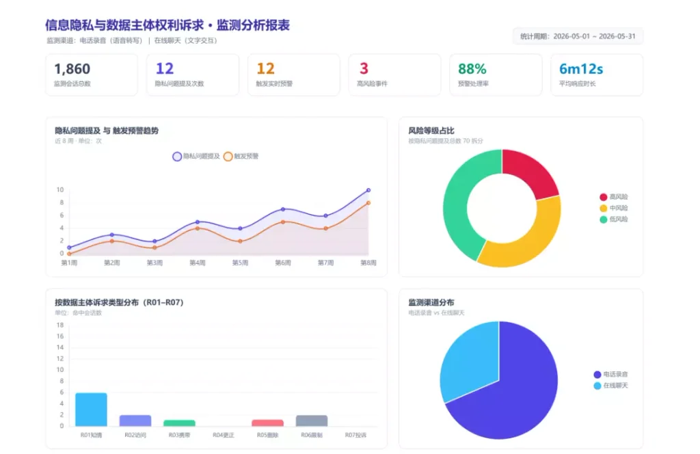Toggle the 高风险 legend entry
700x454 pixels.
(614, 197)
